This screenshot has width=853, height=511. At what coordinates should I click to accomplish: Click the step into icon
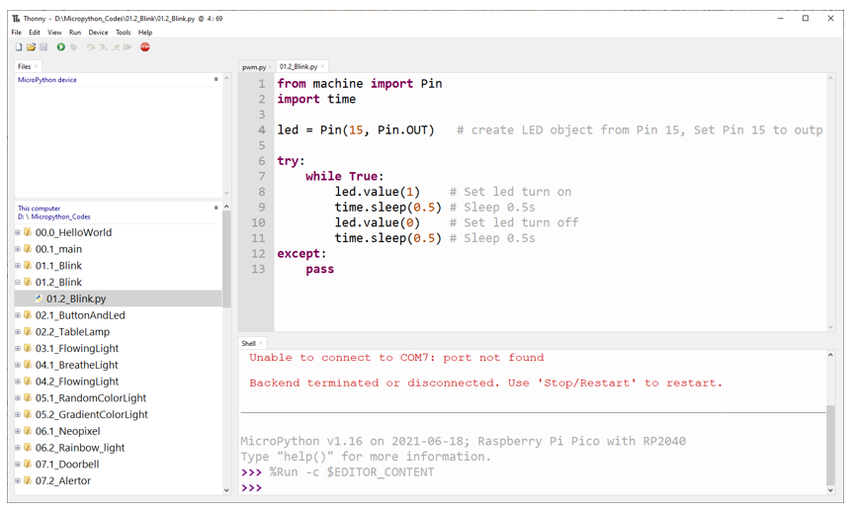coord(103,47)
